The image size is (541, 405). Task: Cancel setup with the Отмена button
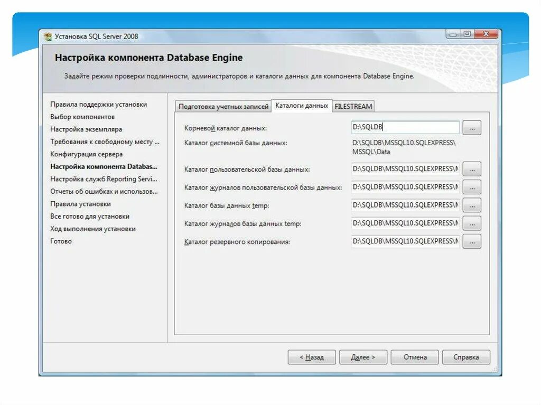415,357
